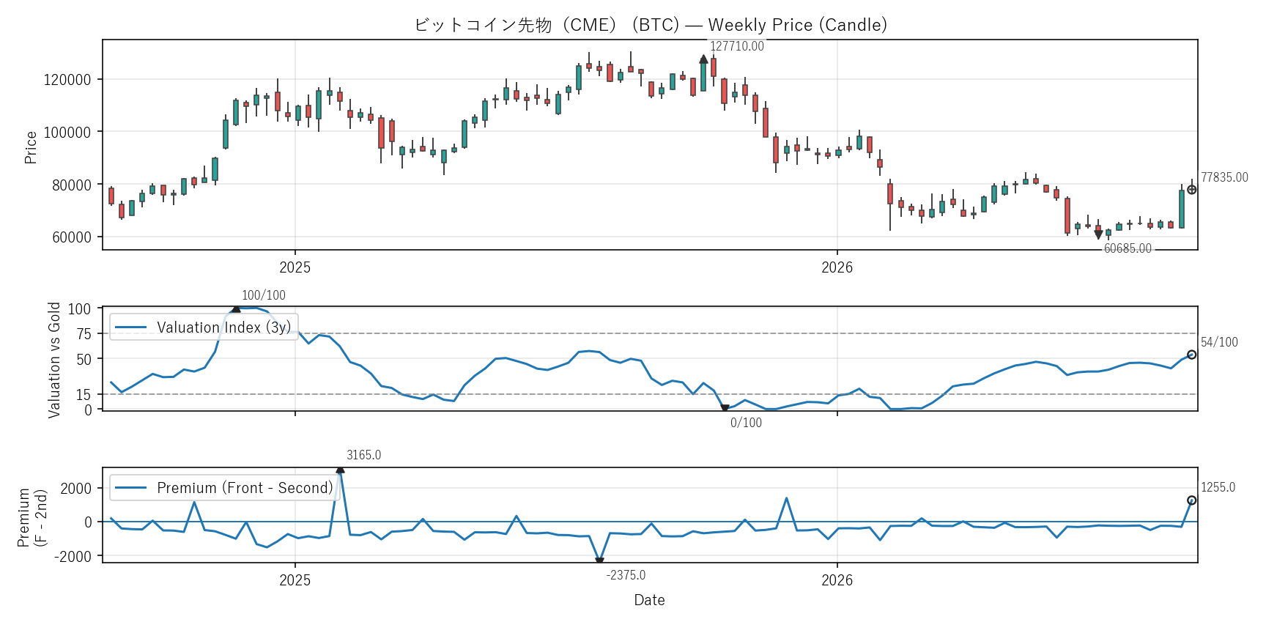This screenshot has height=622, width=1266.
Task: Click the premium peak triangle marker
Action: point(340,469)
